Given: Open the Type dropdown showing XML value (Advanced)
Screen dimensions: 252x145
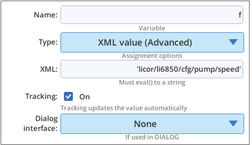Looking at the screenshot, I should tap(152, 42).
